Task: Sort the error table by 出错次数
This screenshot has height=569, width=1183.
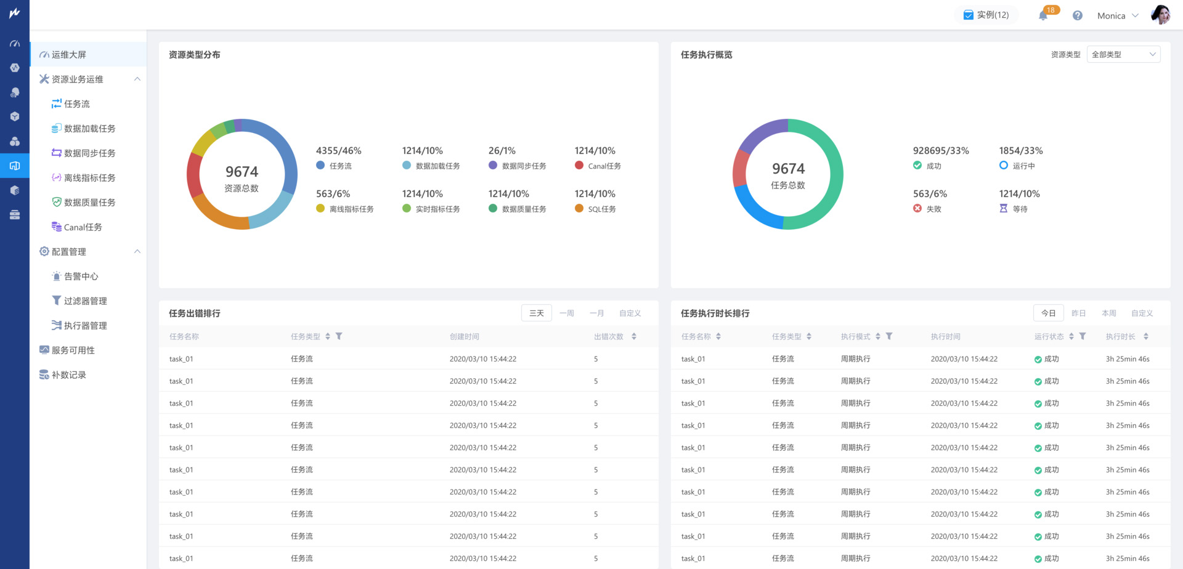Action: (634, 336)
